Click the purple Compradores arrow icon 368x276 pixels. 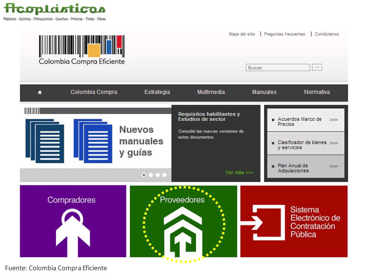[x=73, y=232]
